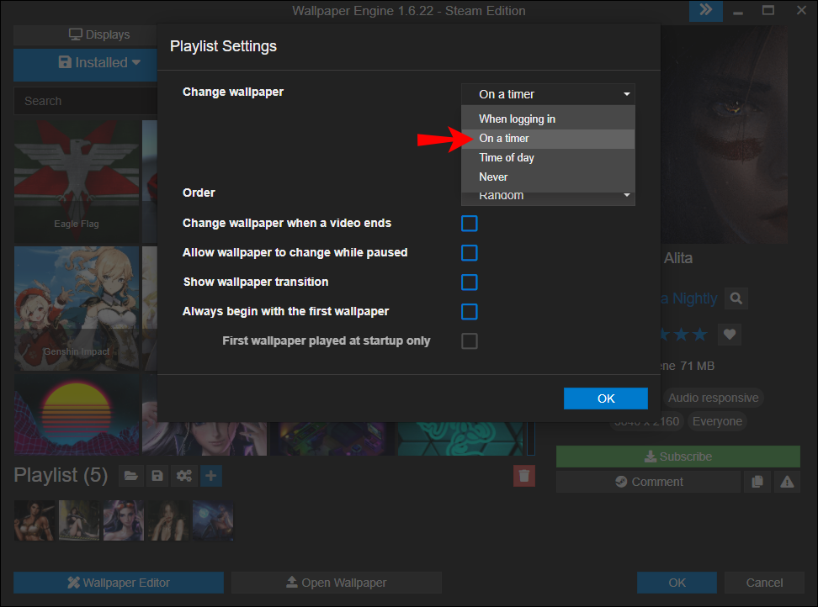
Task: Open playlist settings gears icon
Action: coord(183,476)
